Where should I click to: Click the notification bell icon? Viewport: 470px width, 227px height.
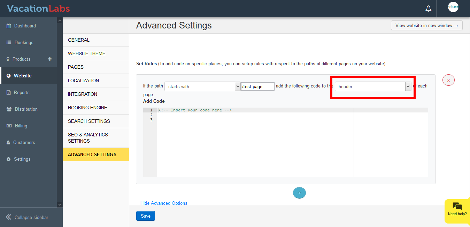[428, 9]
